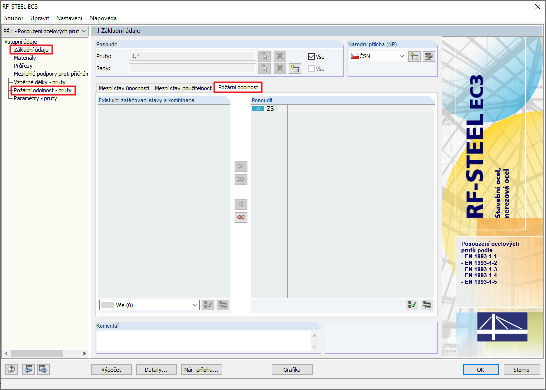Open PŘ1 design case dropdown
Screen dimensions: 546x390
[x=45, y=31]
